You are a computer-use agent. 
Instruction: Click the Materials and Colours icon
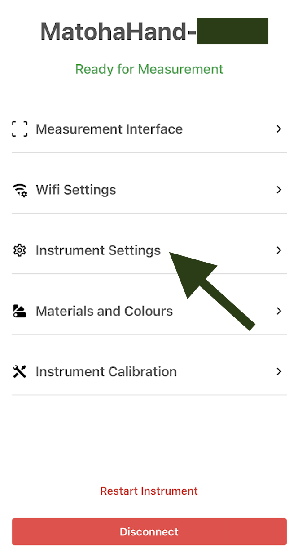pos(19,311)
